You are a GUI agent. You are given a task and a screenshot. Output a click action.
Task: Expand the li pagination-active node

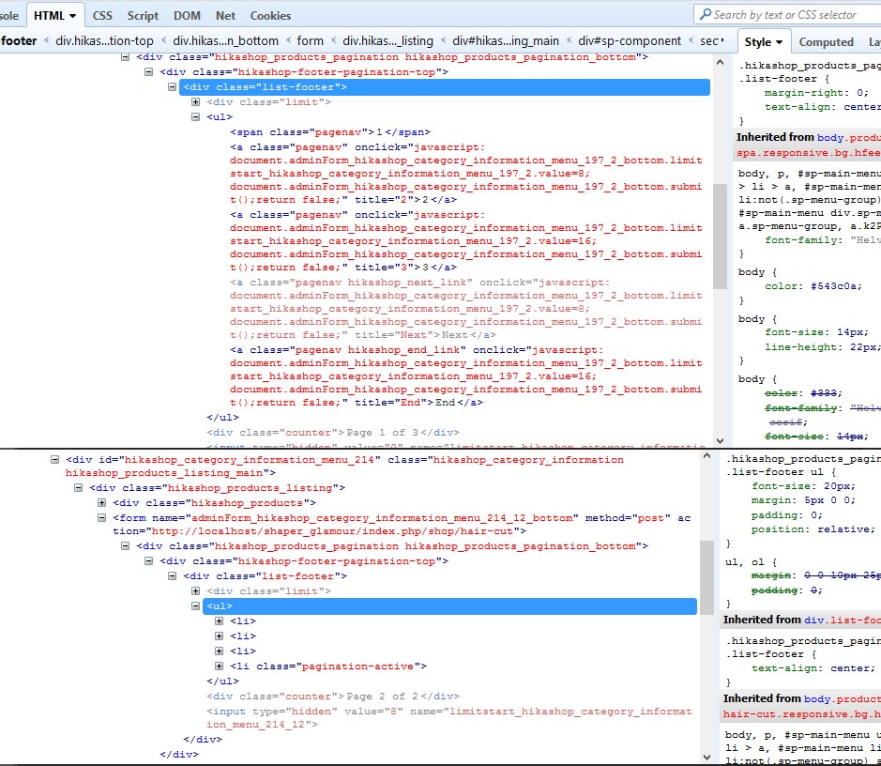pos(219,666)
